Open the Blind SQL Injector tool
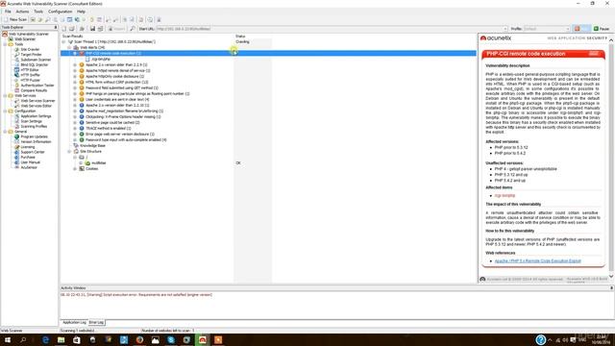This screenshot has width=615, height=346. pyautogui.click(x=35, y=64)
